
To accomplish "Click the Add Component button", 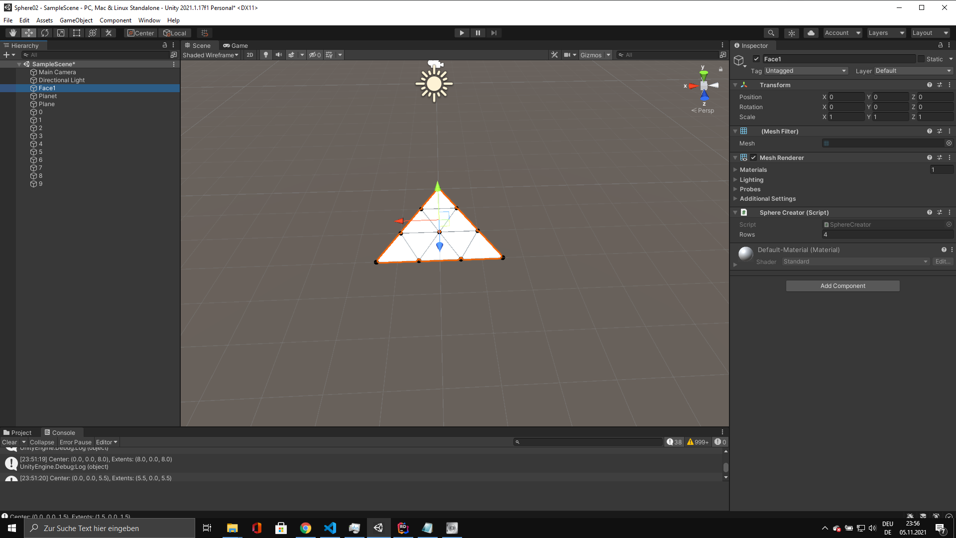I will [x=842, y=286].
